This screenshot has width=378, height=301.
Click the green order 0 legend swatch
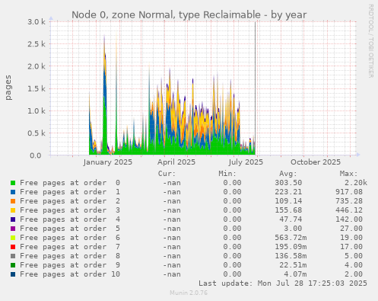click(13, 183)
